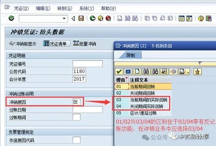Viewport: 216px width, 146px height.
Task: Open the 转到(G) menu
Action: tap(65, 9)
